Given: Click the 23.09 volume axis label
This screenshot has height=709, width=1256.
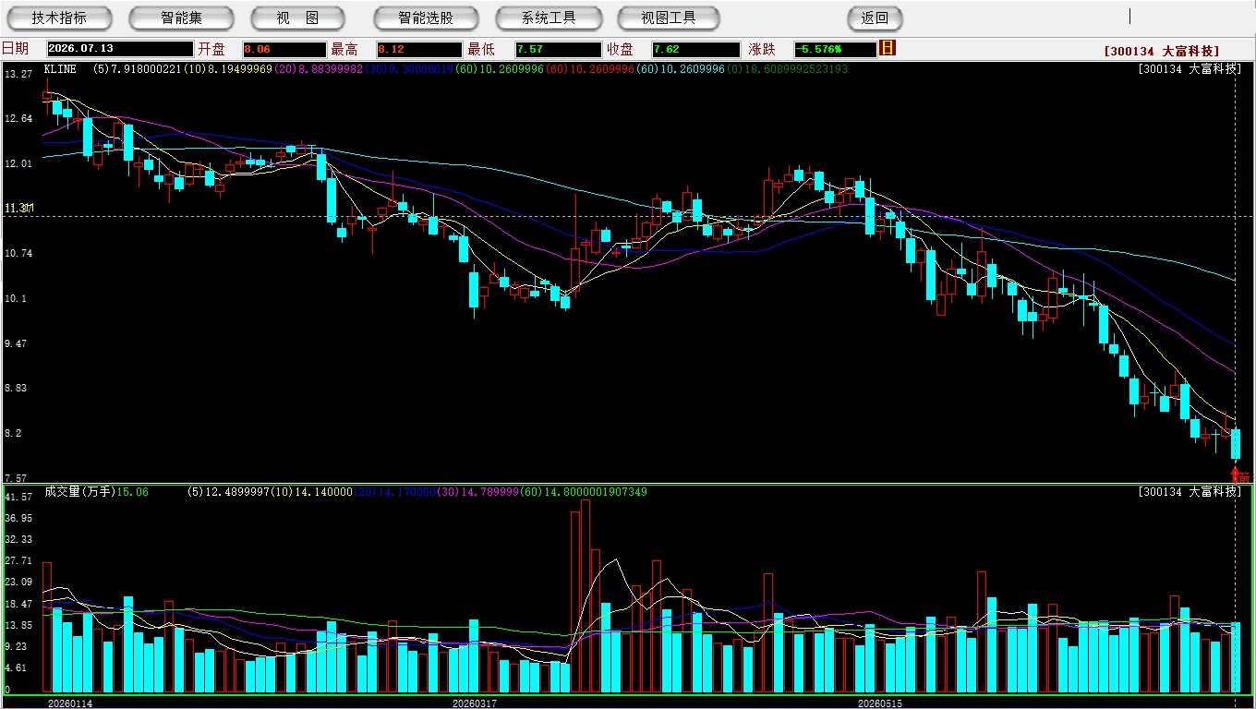Looking at the screenshot, I should pos(18,583).
